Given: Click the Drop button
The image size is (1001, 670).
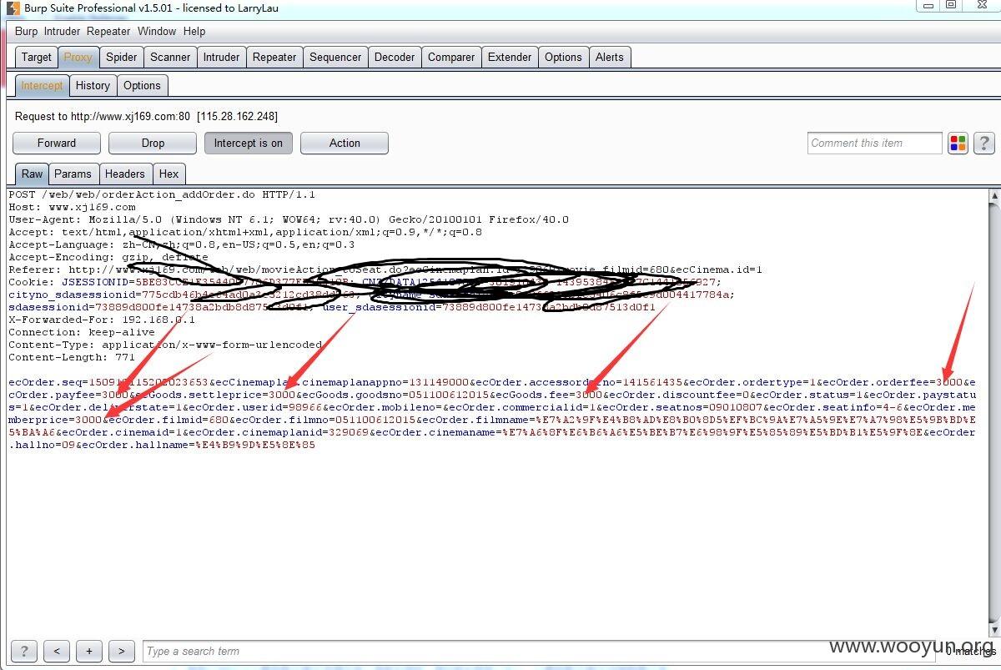Looking at the screenshot, I should tap(153, 144).
